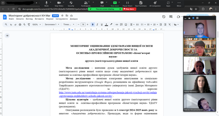Viewport: 219px width, 116px height.
Task: Open the Формат menu
Action: pyautogui.click(x=50, y=19)
